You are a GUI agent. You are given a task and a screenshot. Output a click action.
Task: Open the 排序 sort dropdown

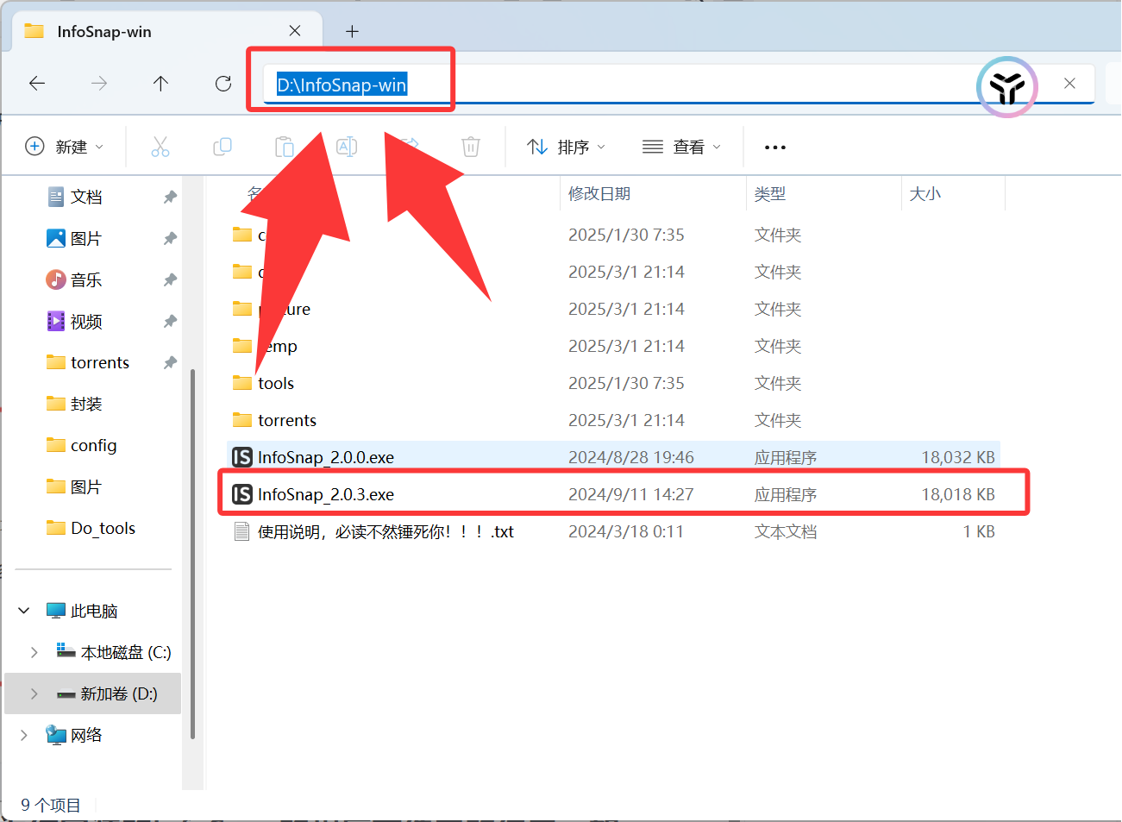click(566, 147)
